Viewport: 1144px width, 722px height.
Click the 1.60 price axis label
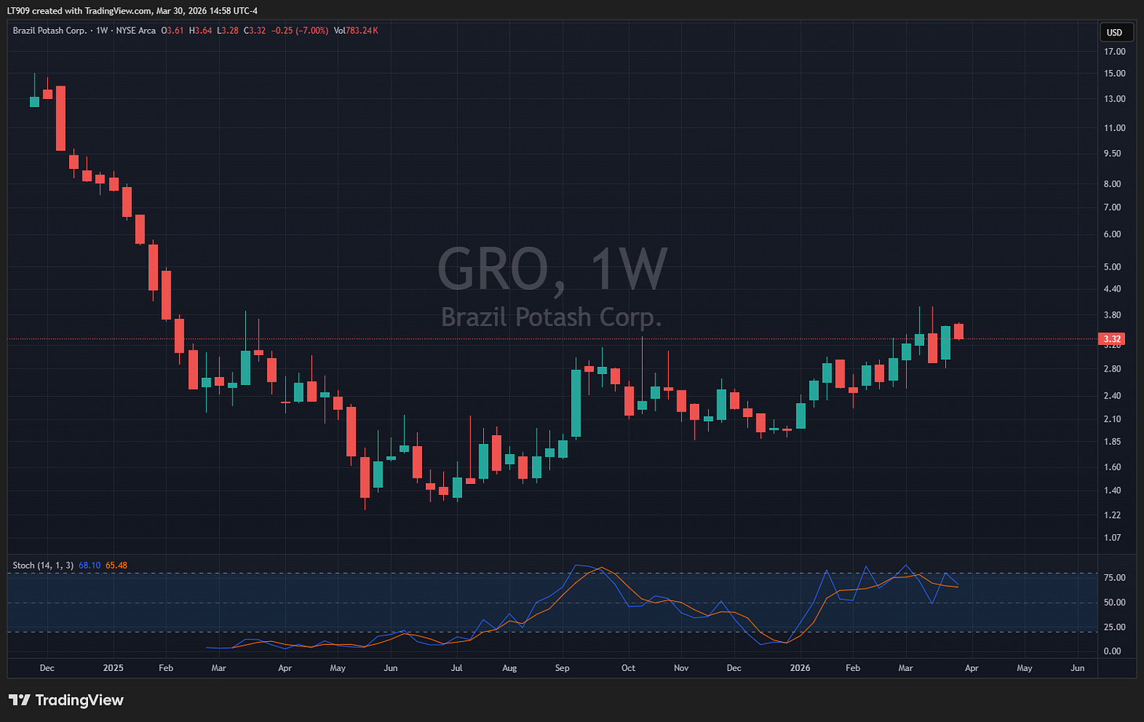1113,467
